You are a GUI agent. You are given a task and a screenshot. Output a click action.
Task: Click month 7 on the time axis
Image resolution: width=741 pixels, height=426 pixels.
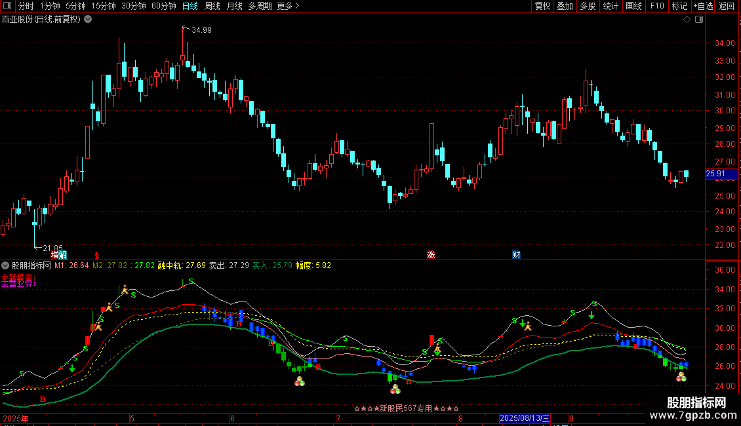[x=338, y=418]
